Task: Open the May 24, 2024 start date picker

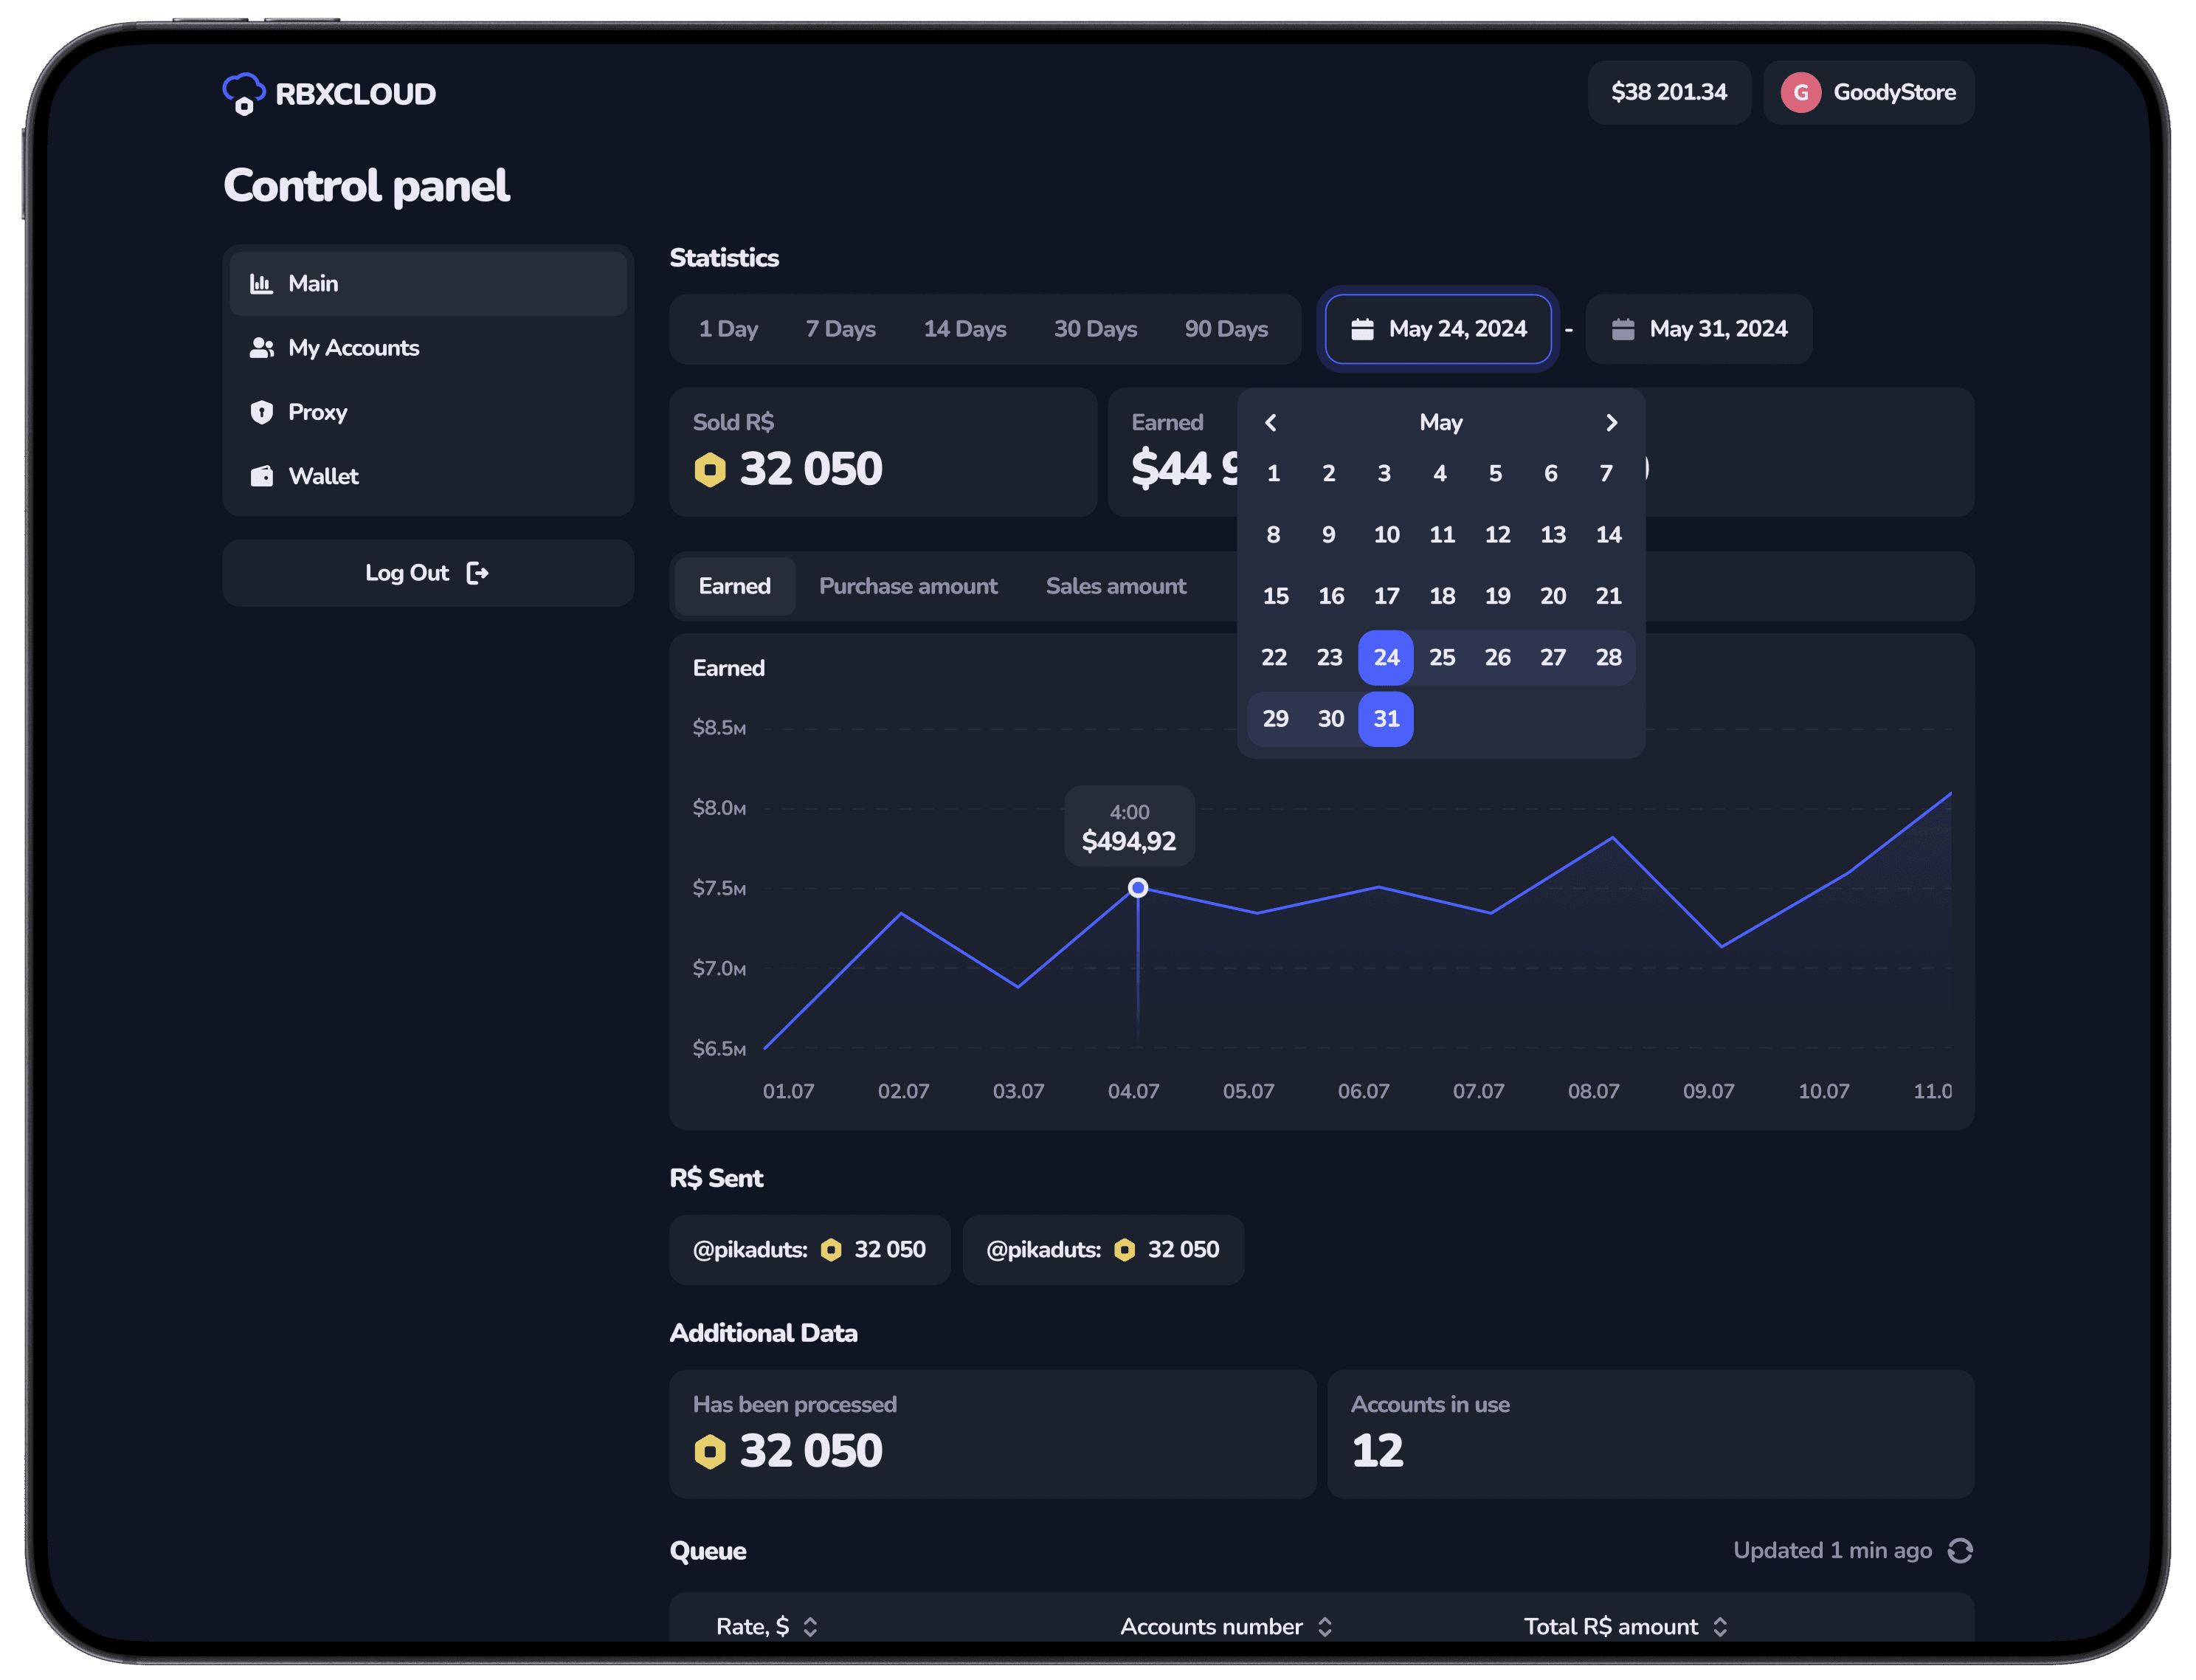Action: point(1437,329)
